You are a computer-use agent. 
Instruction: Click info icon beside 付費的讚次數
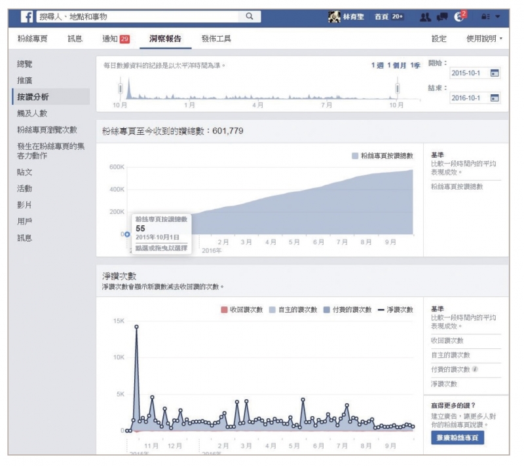coord(474,369)
